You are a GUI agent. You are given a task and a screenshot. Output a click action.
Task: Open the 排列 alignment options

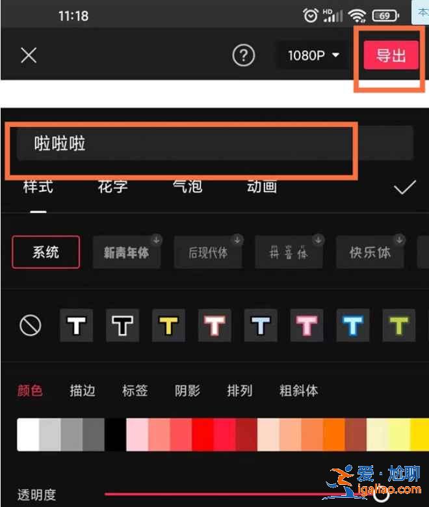pyautogui.click(x=240, y=391)
